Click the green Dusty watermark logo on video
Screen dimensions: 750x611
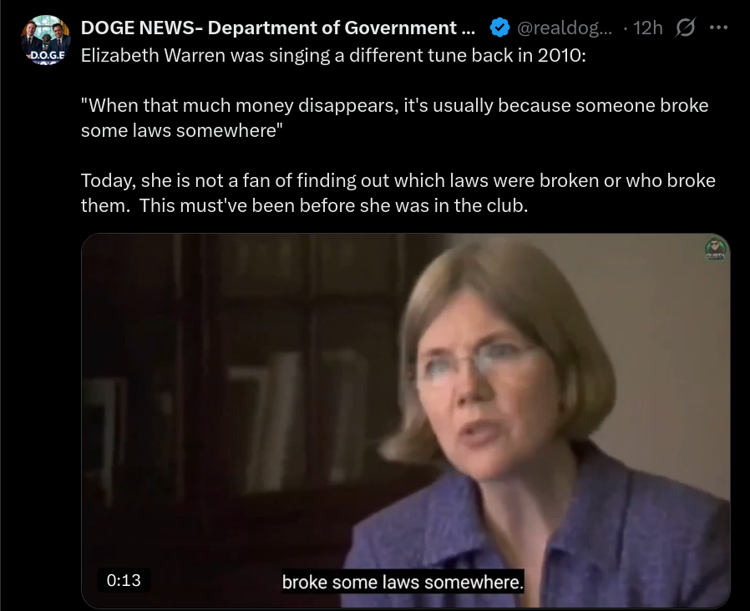click(x=716, y=250)
